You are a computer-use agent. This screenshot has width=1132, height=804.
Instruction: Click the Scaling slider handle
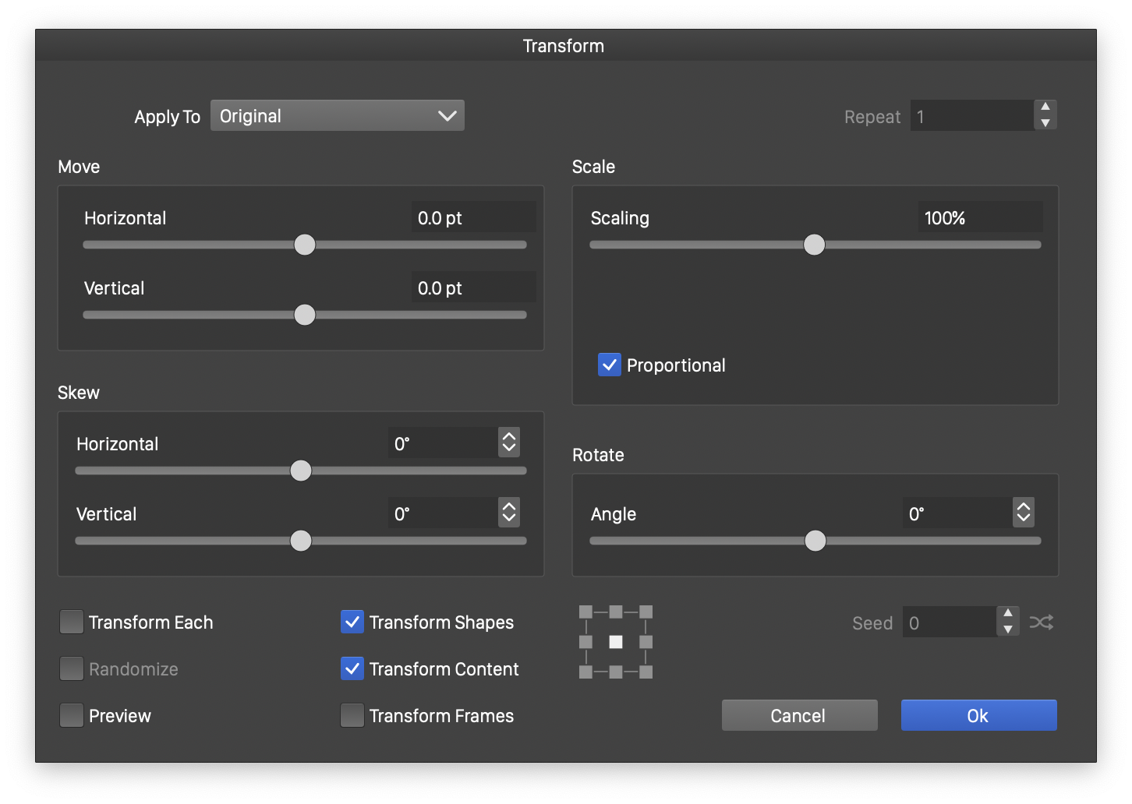tap(814, 245)
